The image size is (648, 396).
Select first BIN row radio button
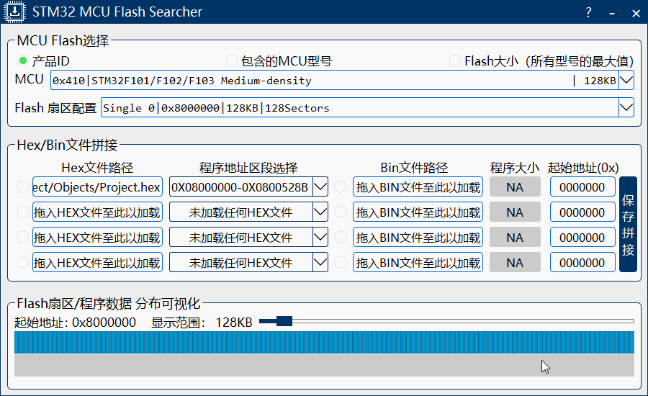point(341,186)
